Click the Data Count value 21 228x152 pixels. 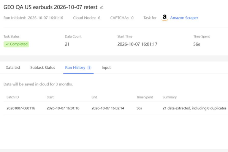point(67,44)
